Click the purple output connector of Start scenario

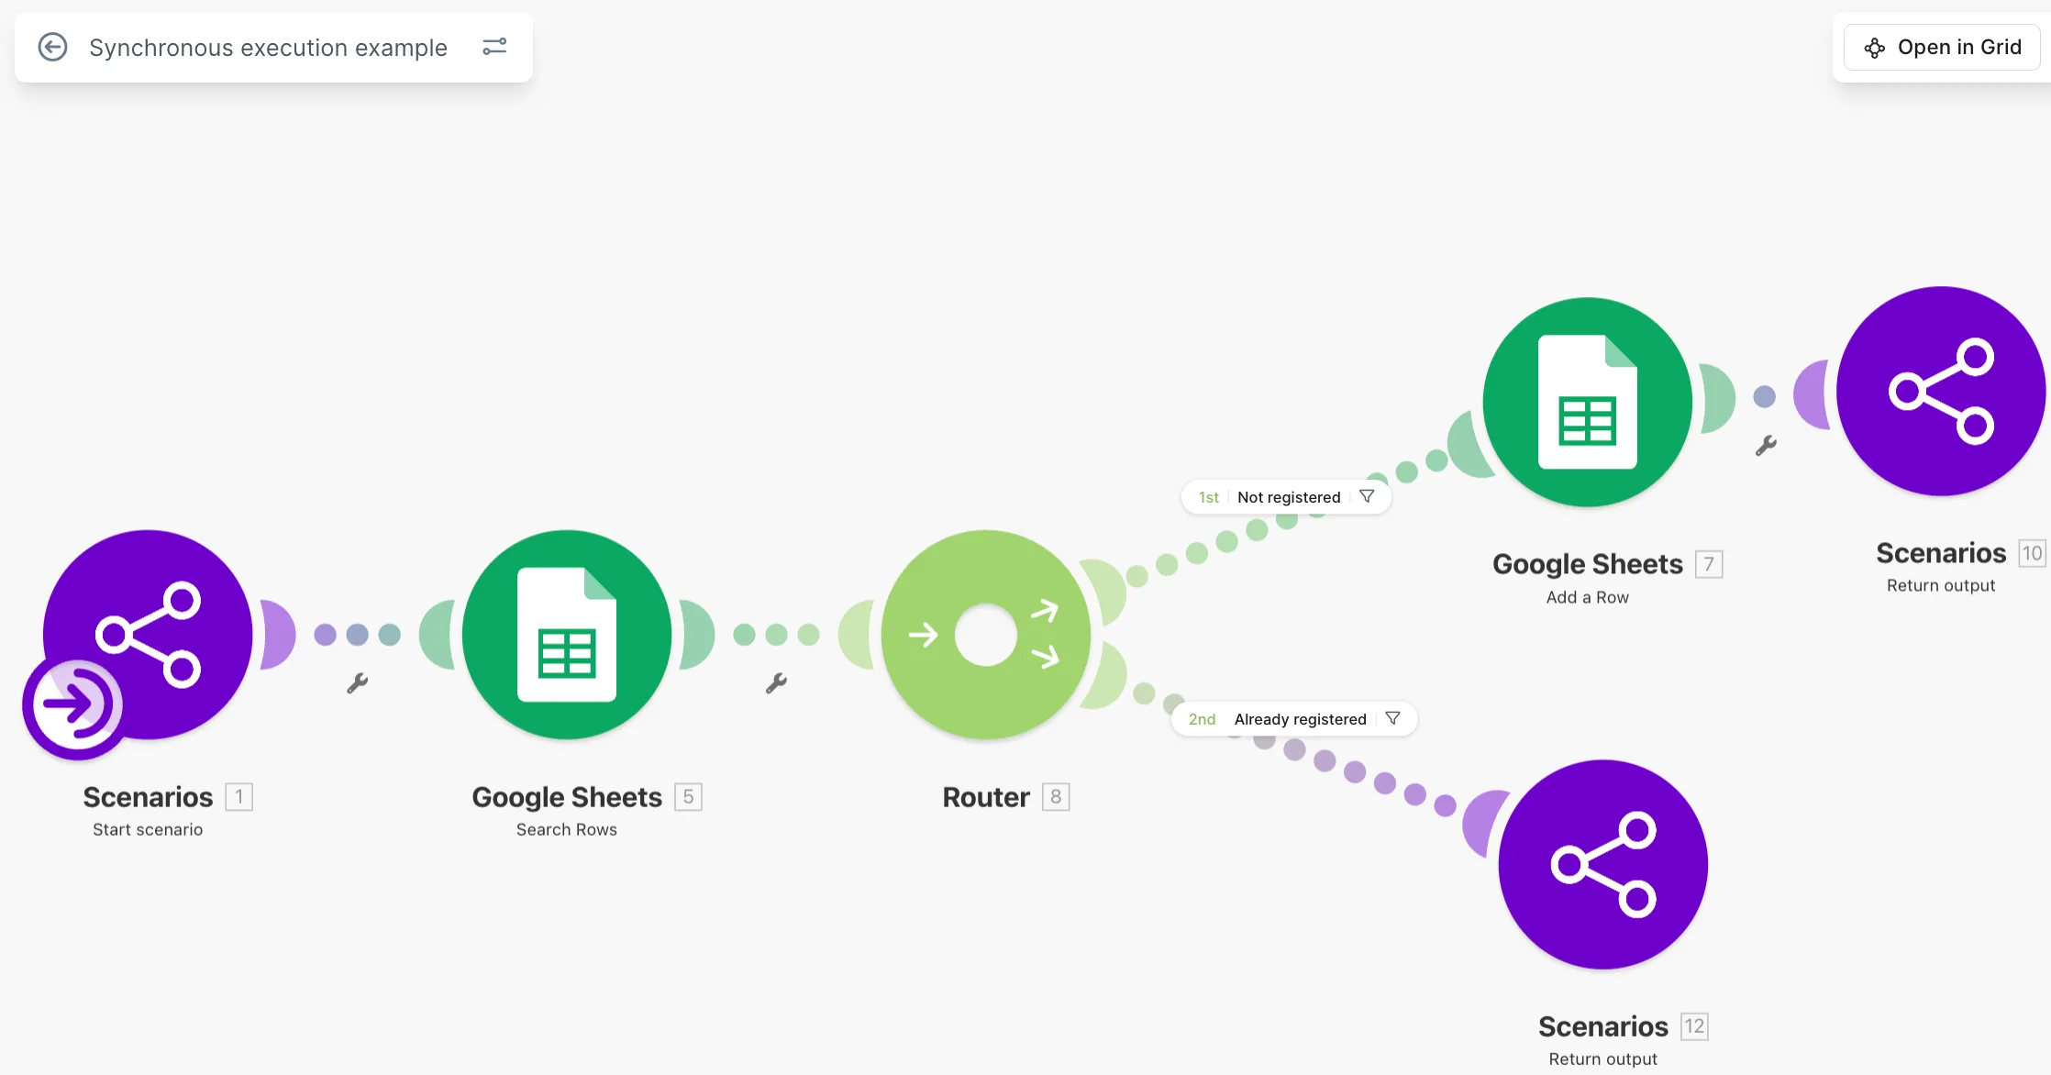click(278, 635)
